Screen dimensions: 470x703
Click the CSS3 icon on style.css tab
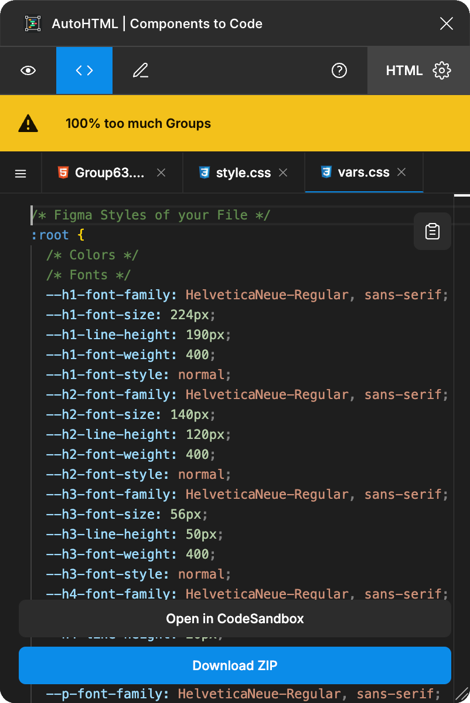tap(204, 173)
